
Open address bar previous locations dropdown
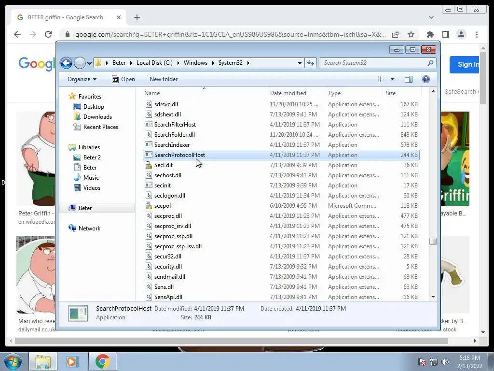(300, 63)
